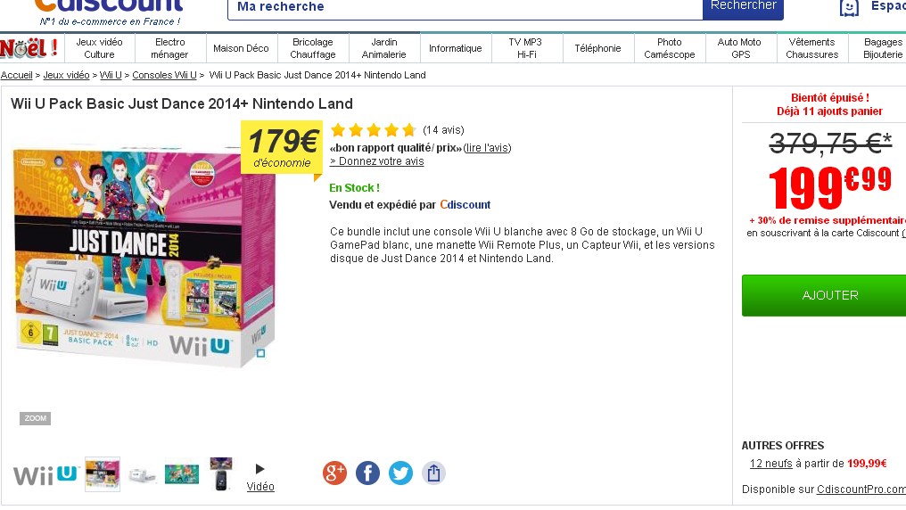Open the Jeux vidéo Culture menu
The width and height of the screenshot is (906, 510).
point(99,48)
